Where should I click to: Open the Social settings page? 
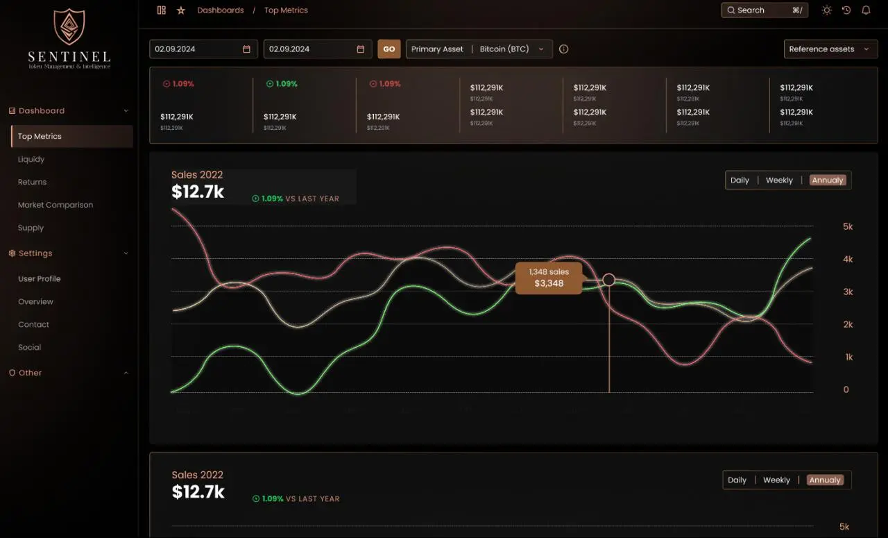coord(29,348)
